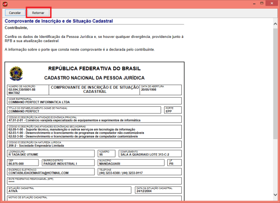Click the ENTE FEDERATIVO RESPONSÁVEL (EFR) field

point(94,181)
